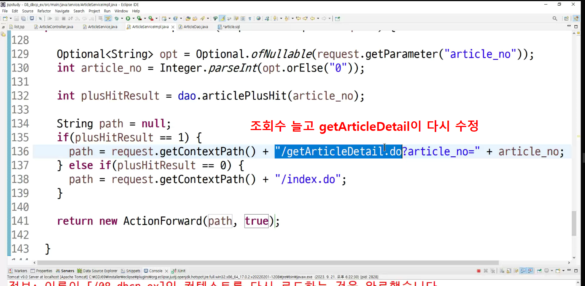585x286 pixels.
Task: Toggle the Word Wrap icon in Console
Action: point(516,271)
